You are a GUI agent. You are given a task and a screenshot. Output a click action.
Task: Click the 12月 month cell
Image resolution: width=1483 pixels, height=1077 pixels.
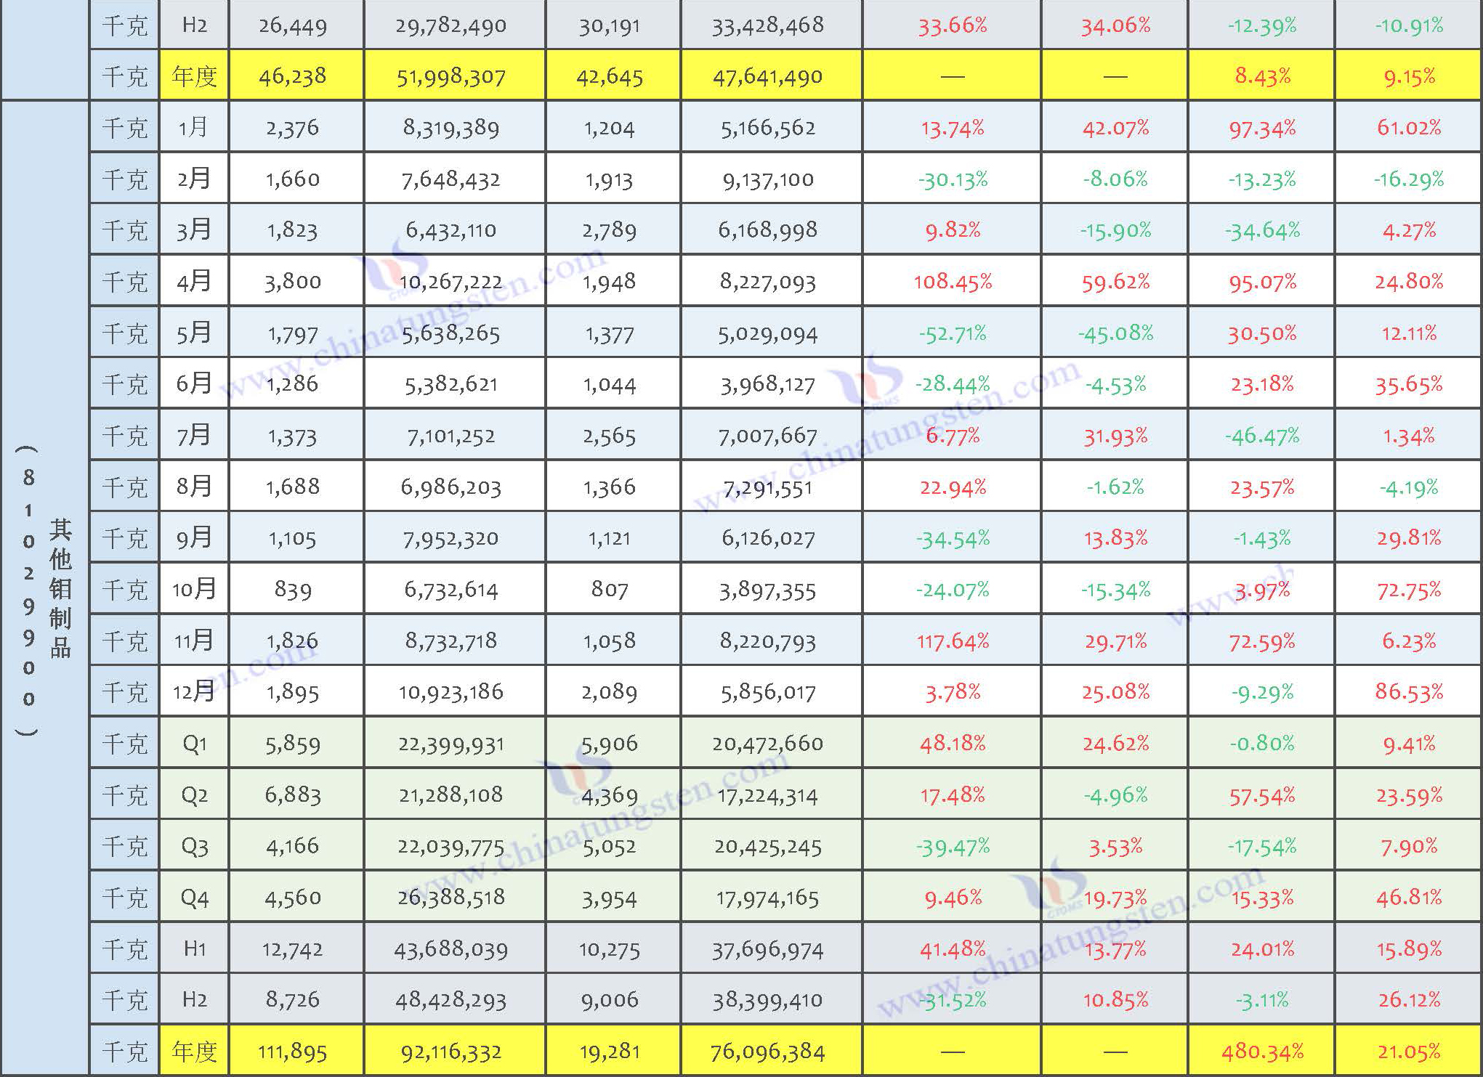pos(193,691)
